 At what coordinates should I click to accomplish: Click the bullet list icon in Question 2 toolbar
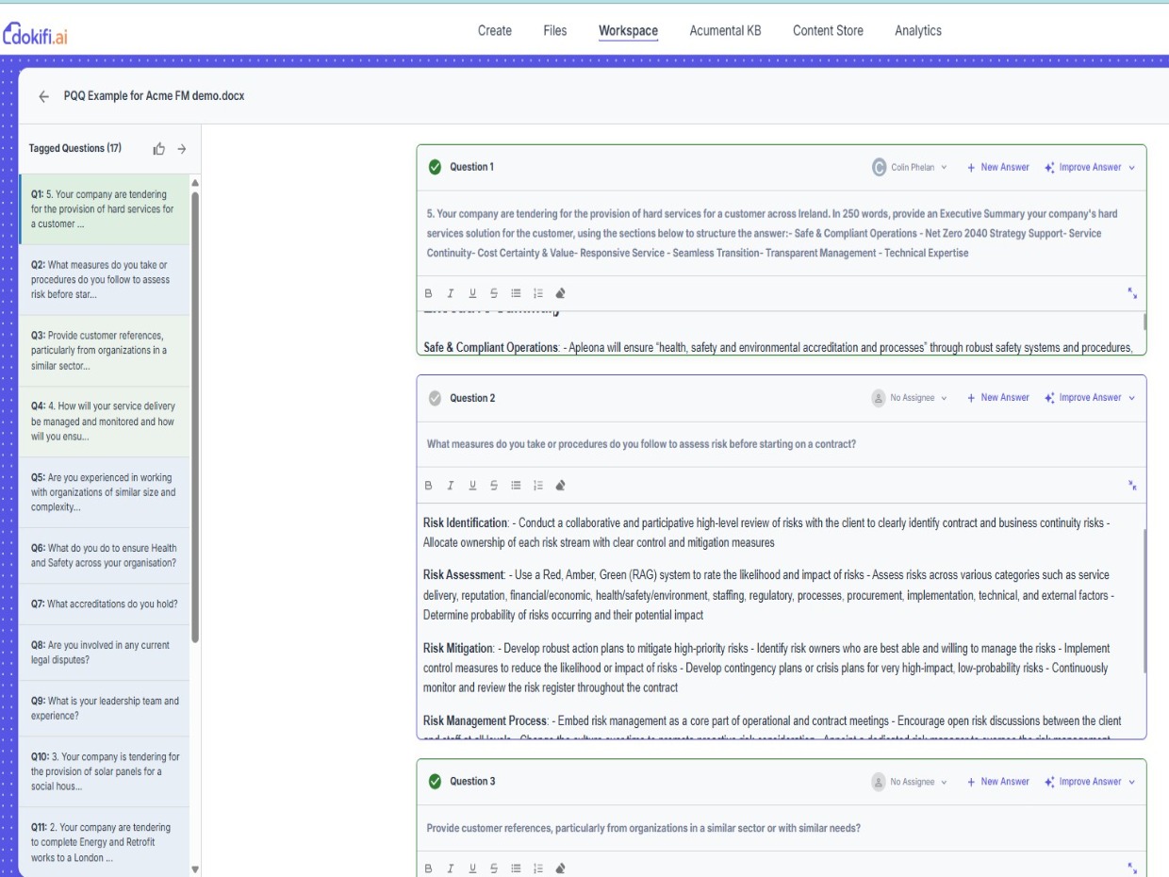point(516,486)
